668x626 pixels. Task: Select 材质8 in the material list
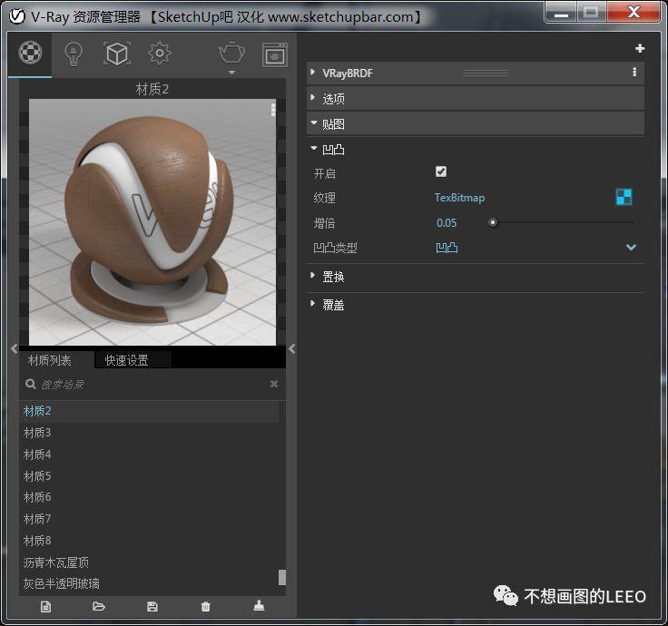[x=149, y=541]
